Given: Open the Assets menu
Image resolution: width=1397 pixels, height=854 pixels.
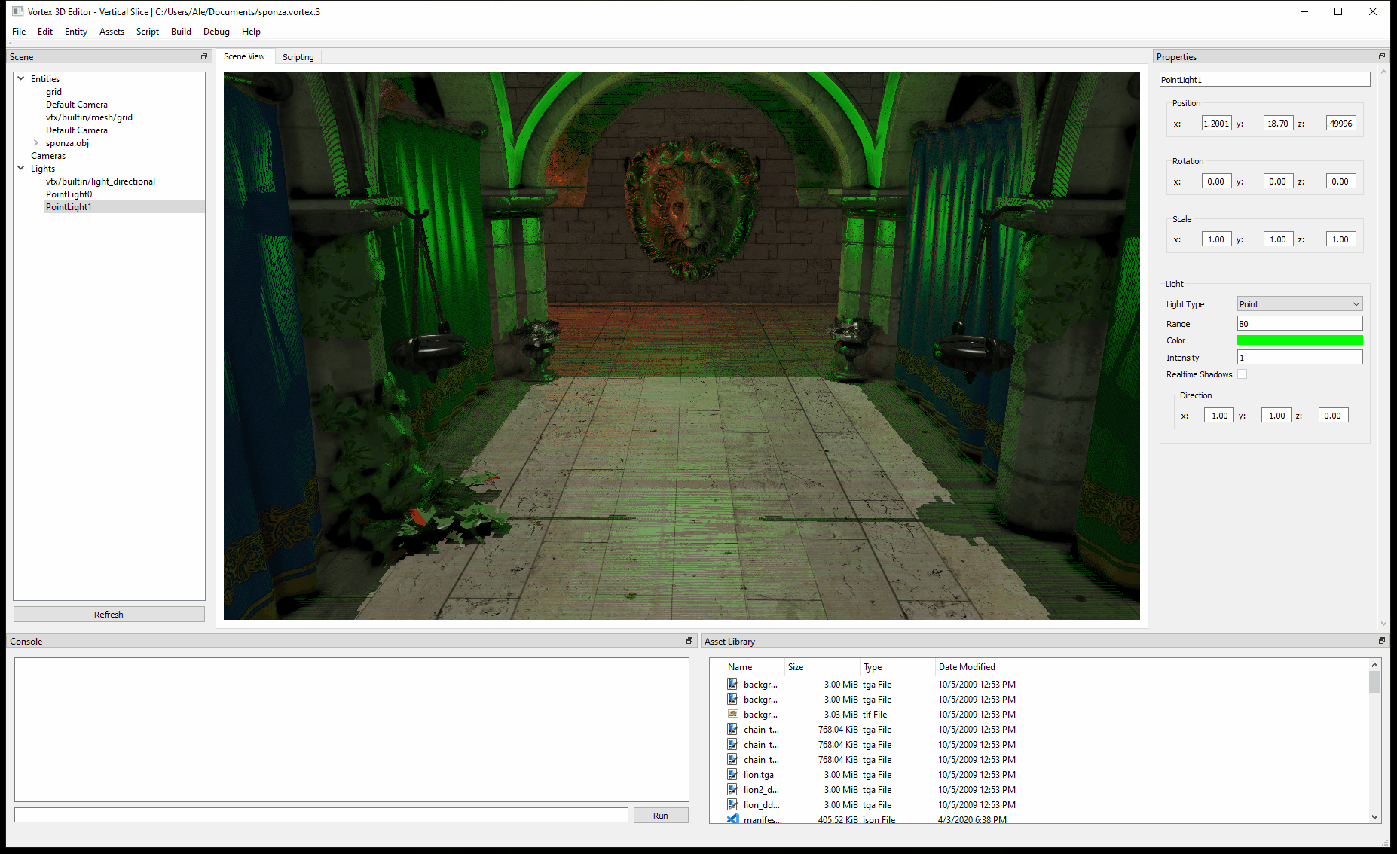Looking at the screenshot, I should click(x=112, y=32).
